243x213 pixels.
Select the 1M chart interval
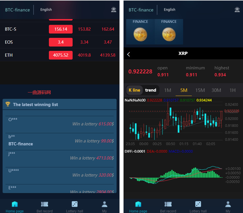click(167, 90)
